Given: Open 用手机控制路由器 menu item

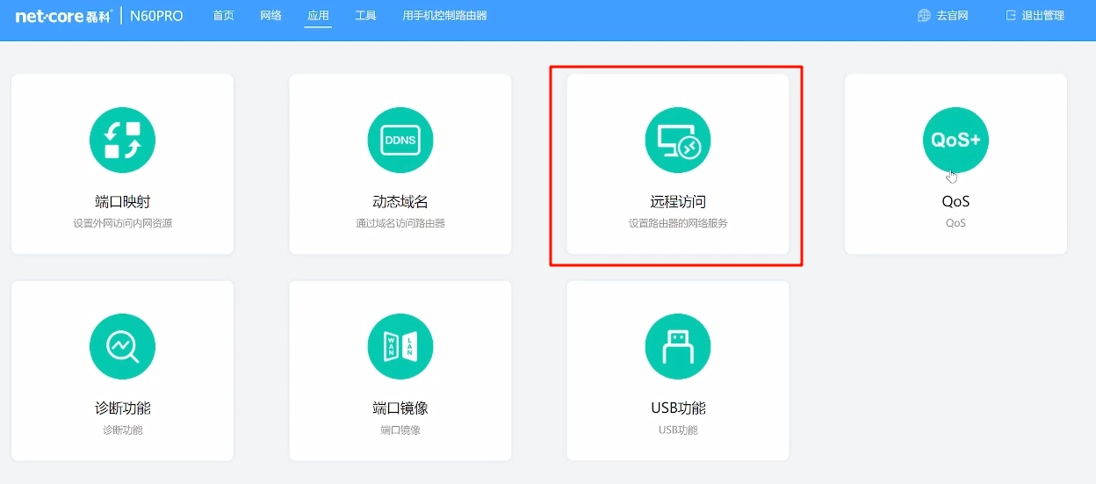Looking at the screenshot, I should click(x=444, y=16).
